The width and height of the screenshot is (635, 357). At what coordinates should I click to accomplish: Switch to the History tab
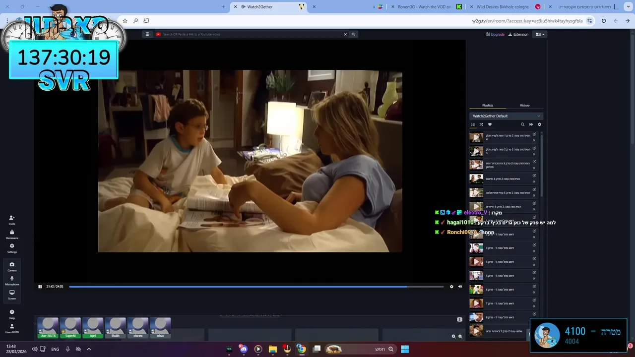(524, 105)
